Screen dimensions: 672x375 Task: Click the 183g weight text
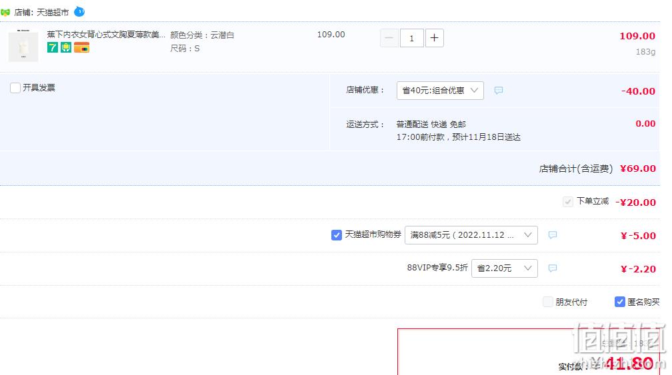[645, 52]
